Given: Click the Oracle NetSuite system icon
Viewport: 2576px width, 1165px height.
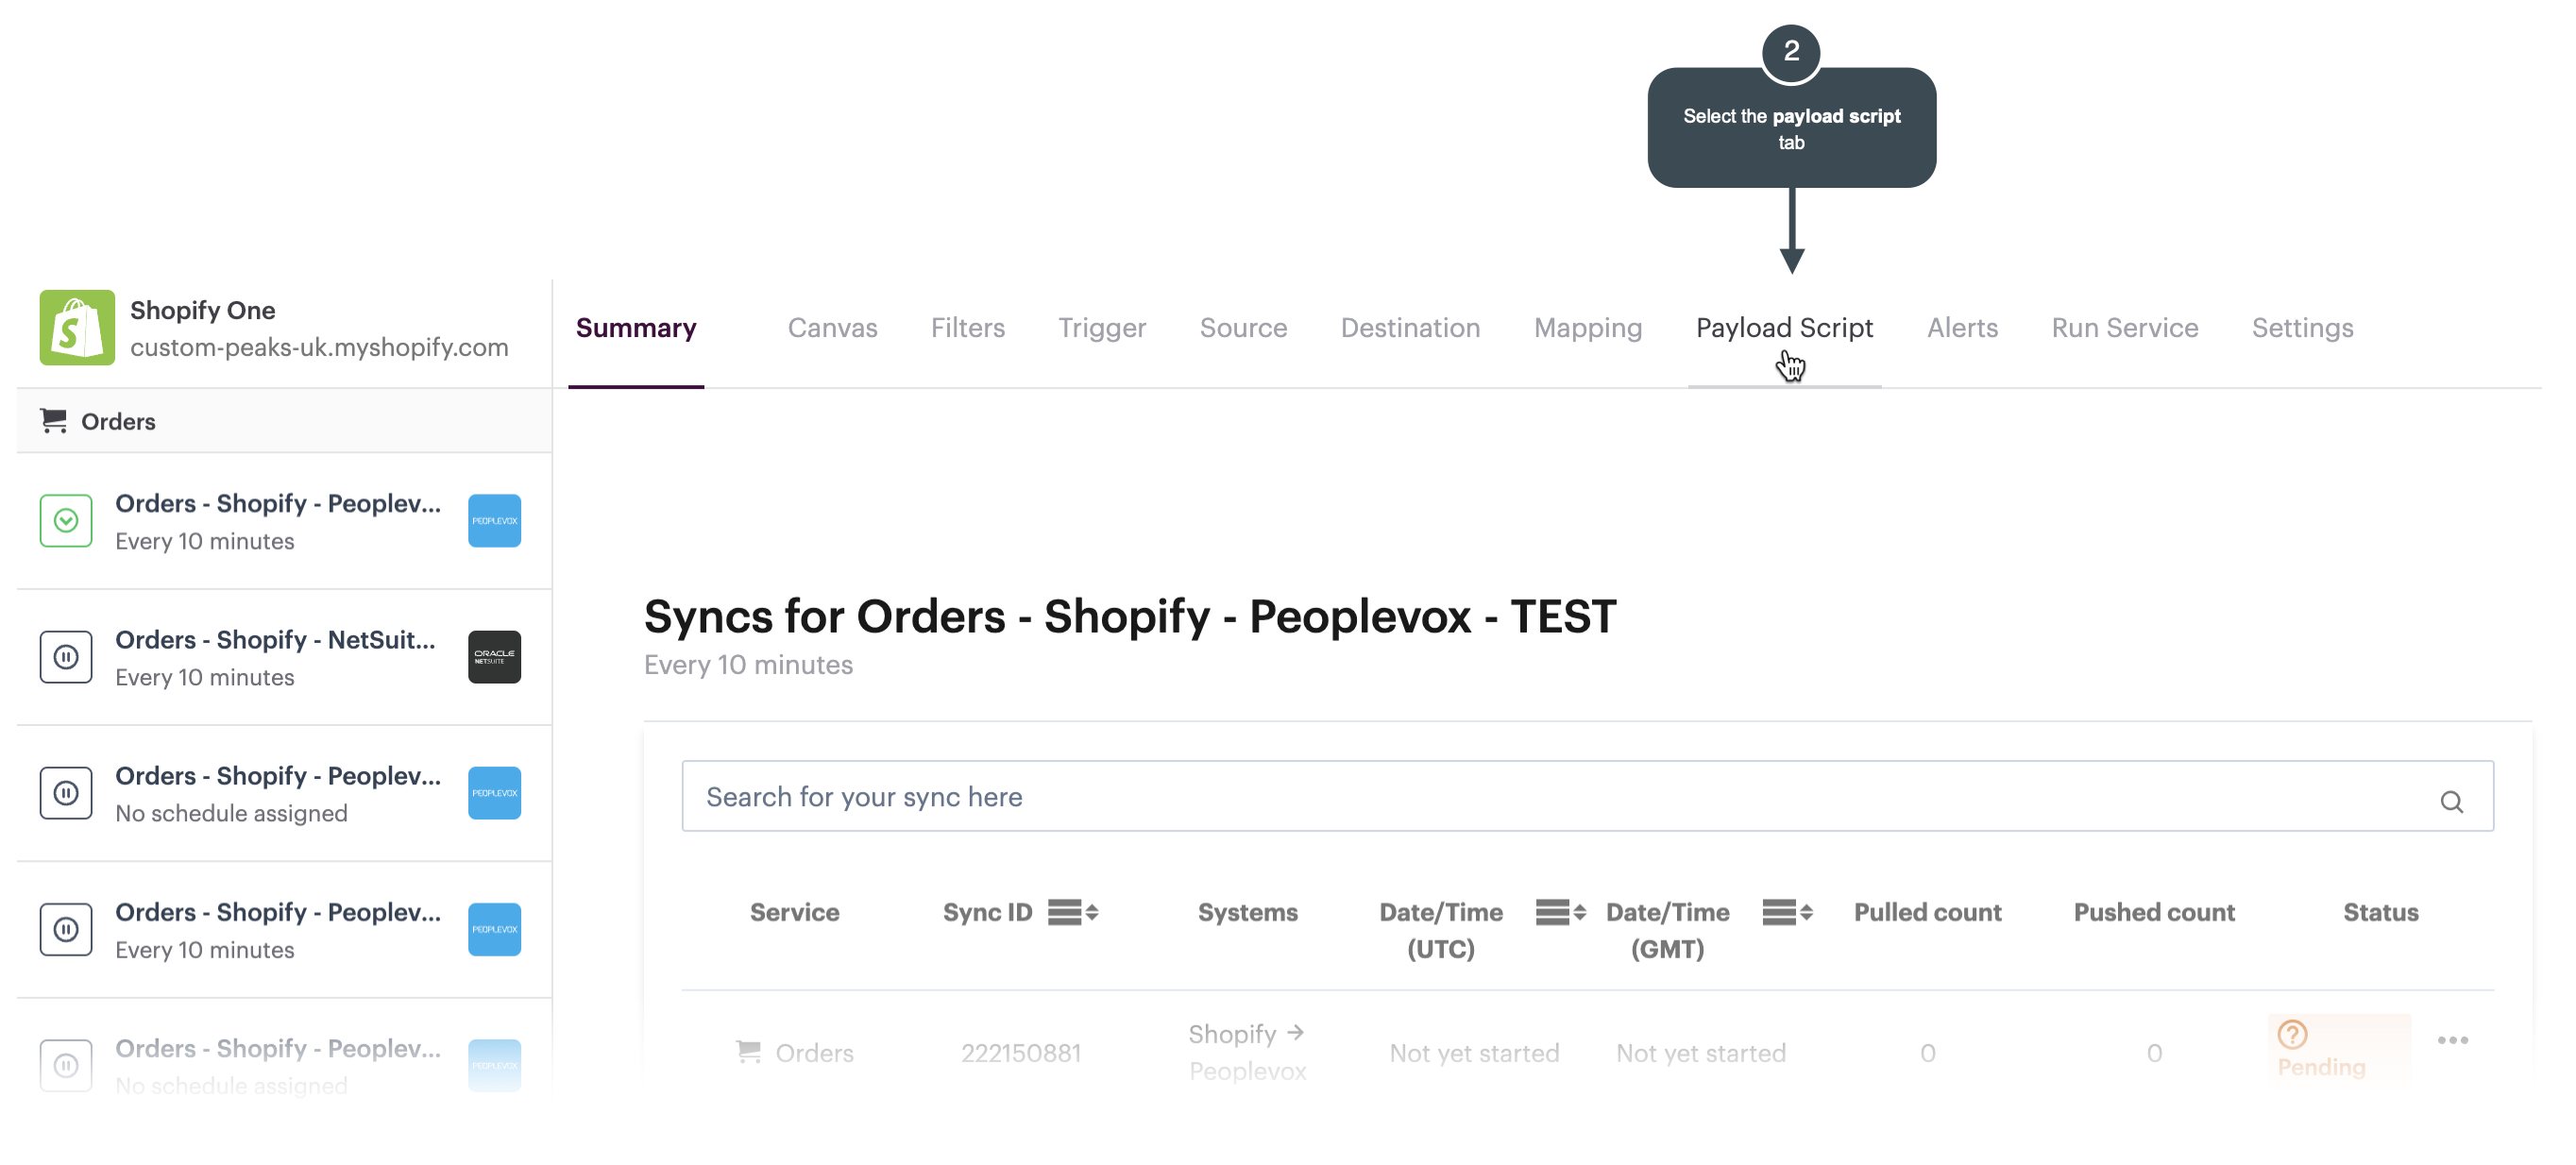Looking at the screenshot, I should tap(494, 657).
